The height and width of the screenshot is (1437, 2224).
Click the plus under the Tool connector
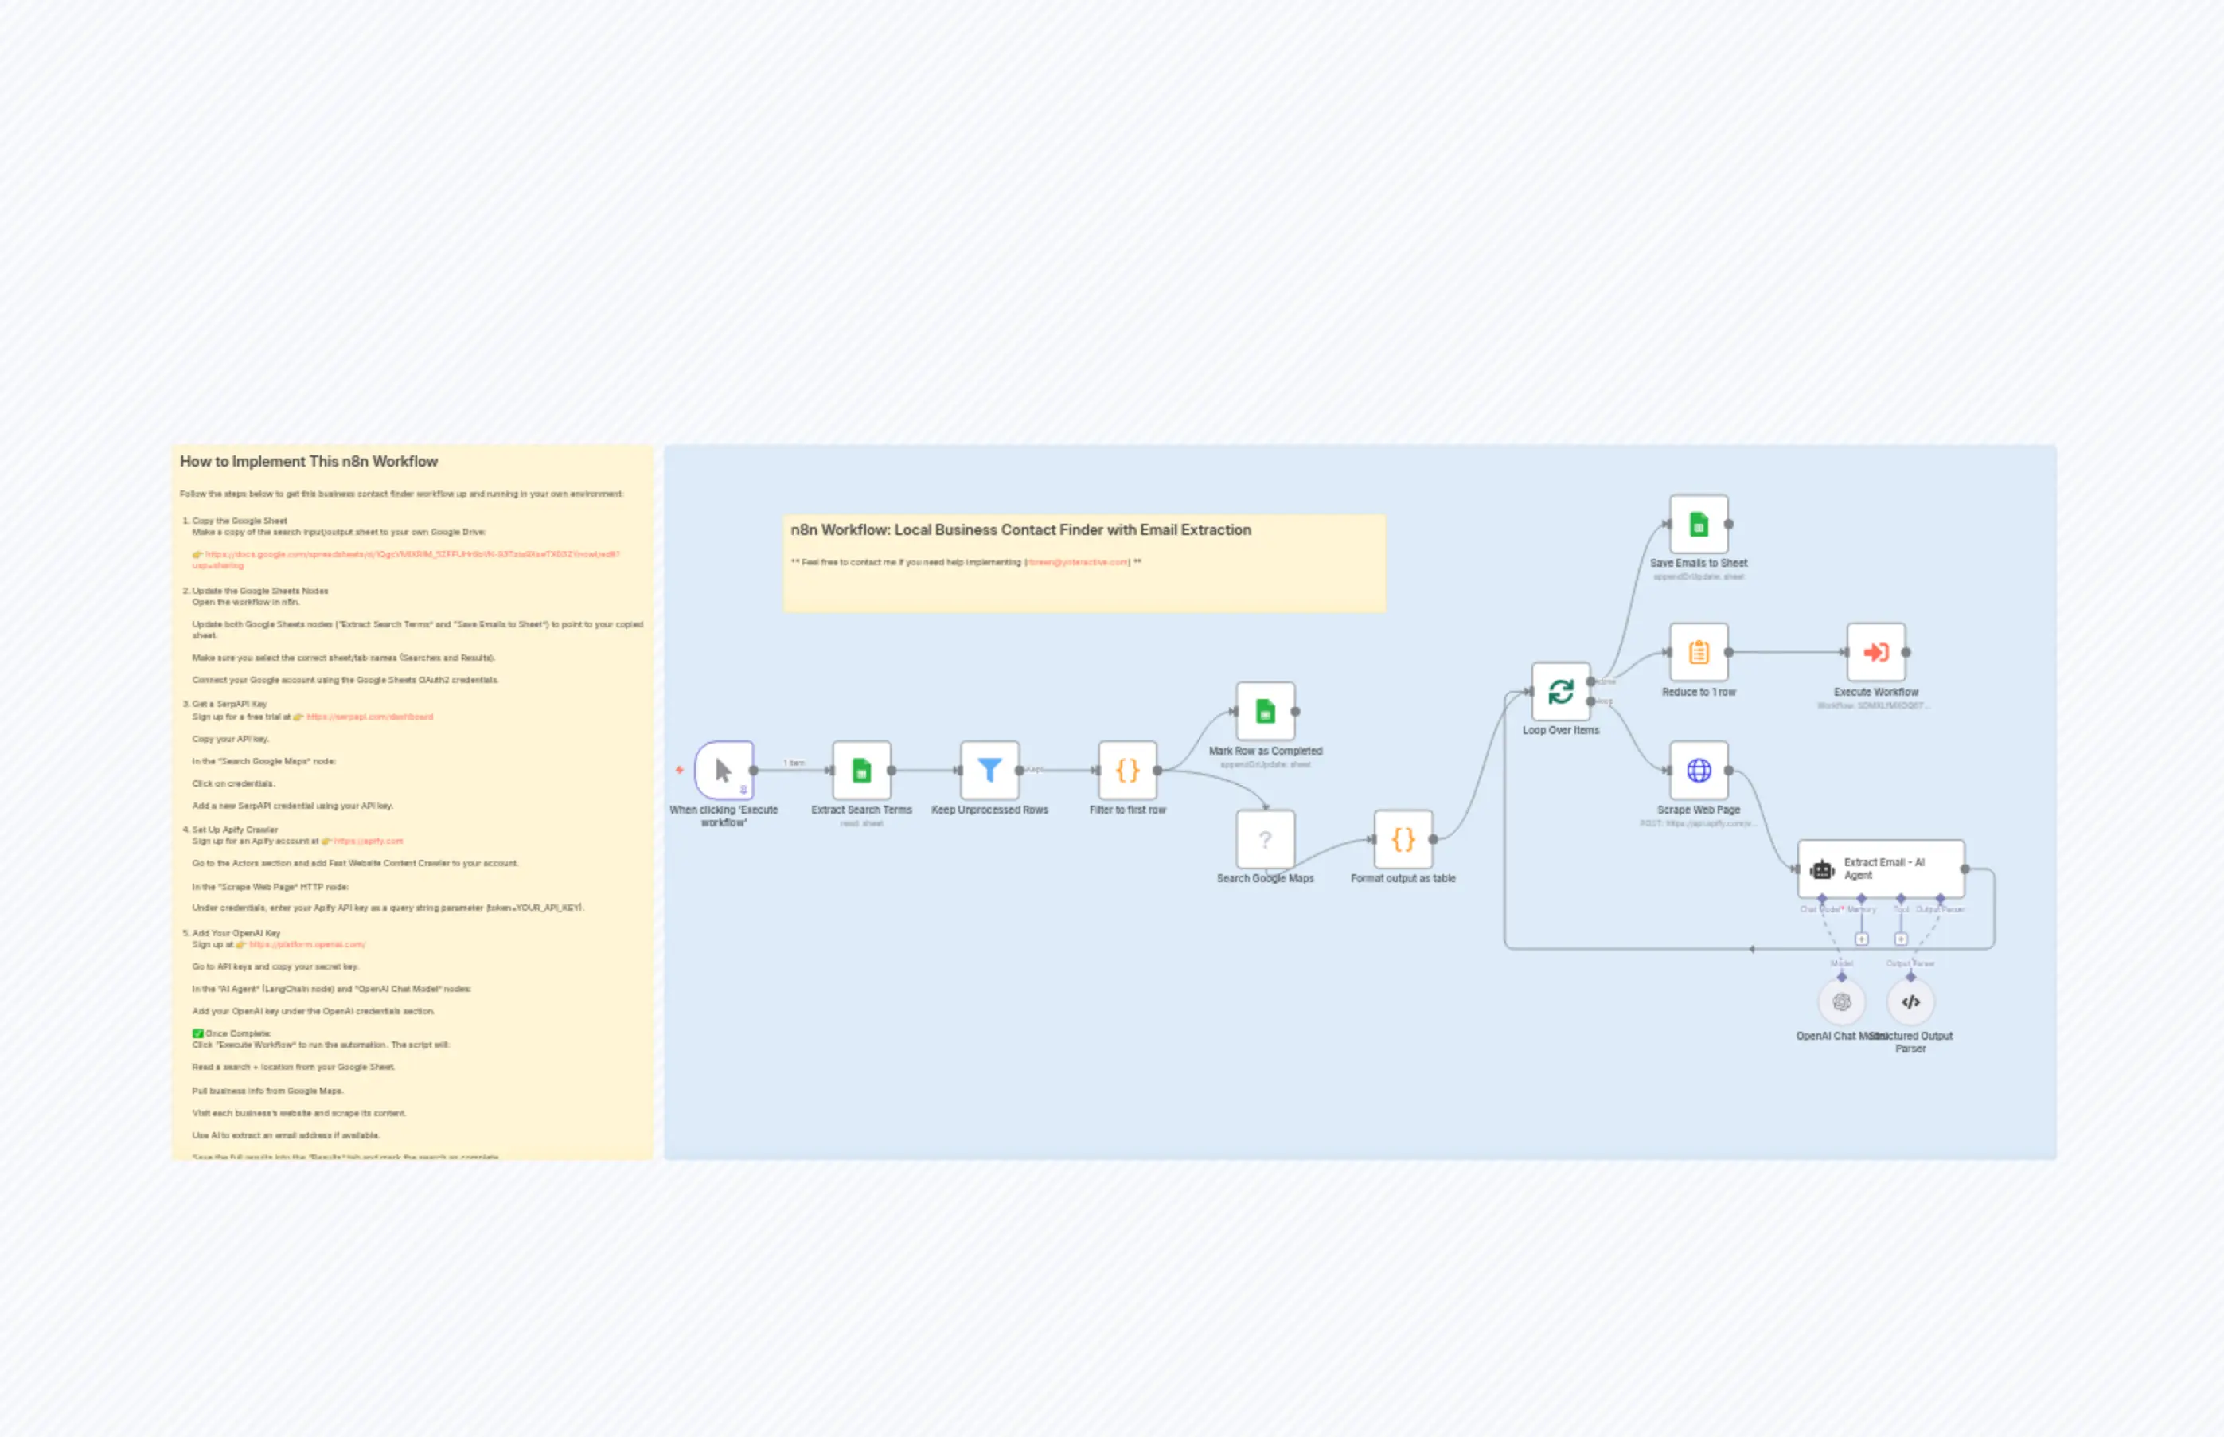click(x=1902, y=939)
